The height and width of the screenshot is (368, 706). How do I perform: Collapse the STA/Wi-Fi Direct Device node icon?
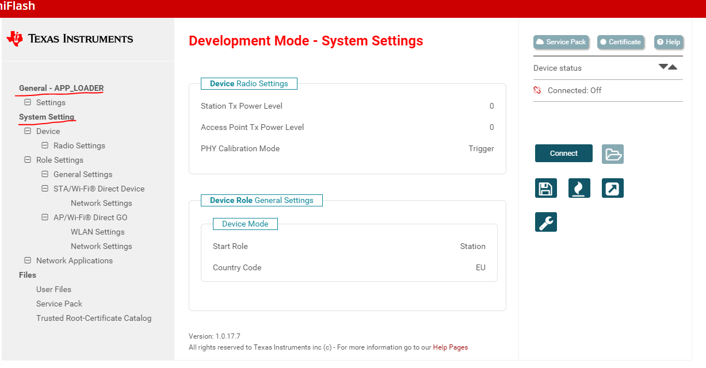click(x=45, y=189)
